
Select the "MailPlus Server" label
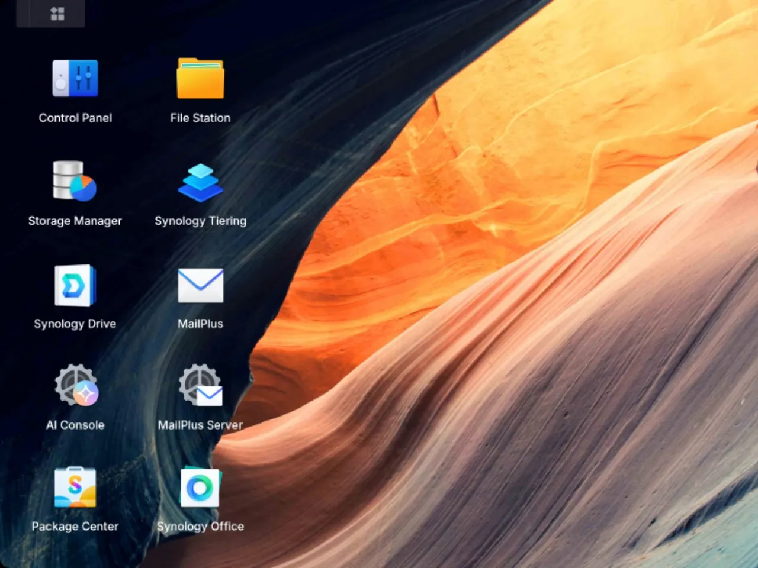(x=200, y=425)
